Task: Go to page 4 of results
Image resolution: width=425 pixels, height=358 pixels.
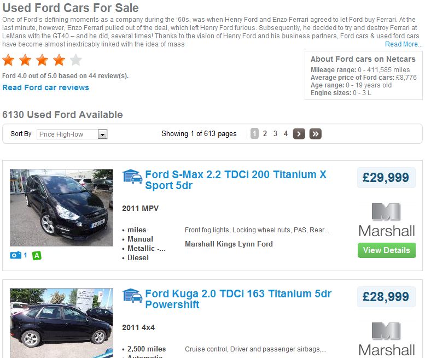Action: 286,134
